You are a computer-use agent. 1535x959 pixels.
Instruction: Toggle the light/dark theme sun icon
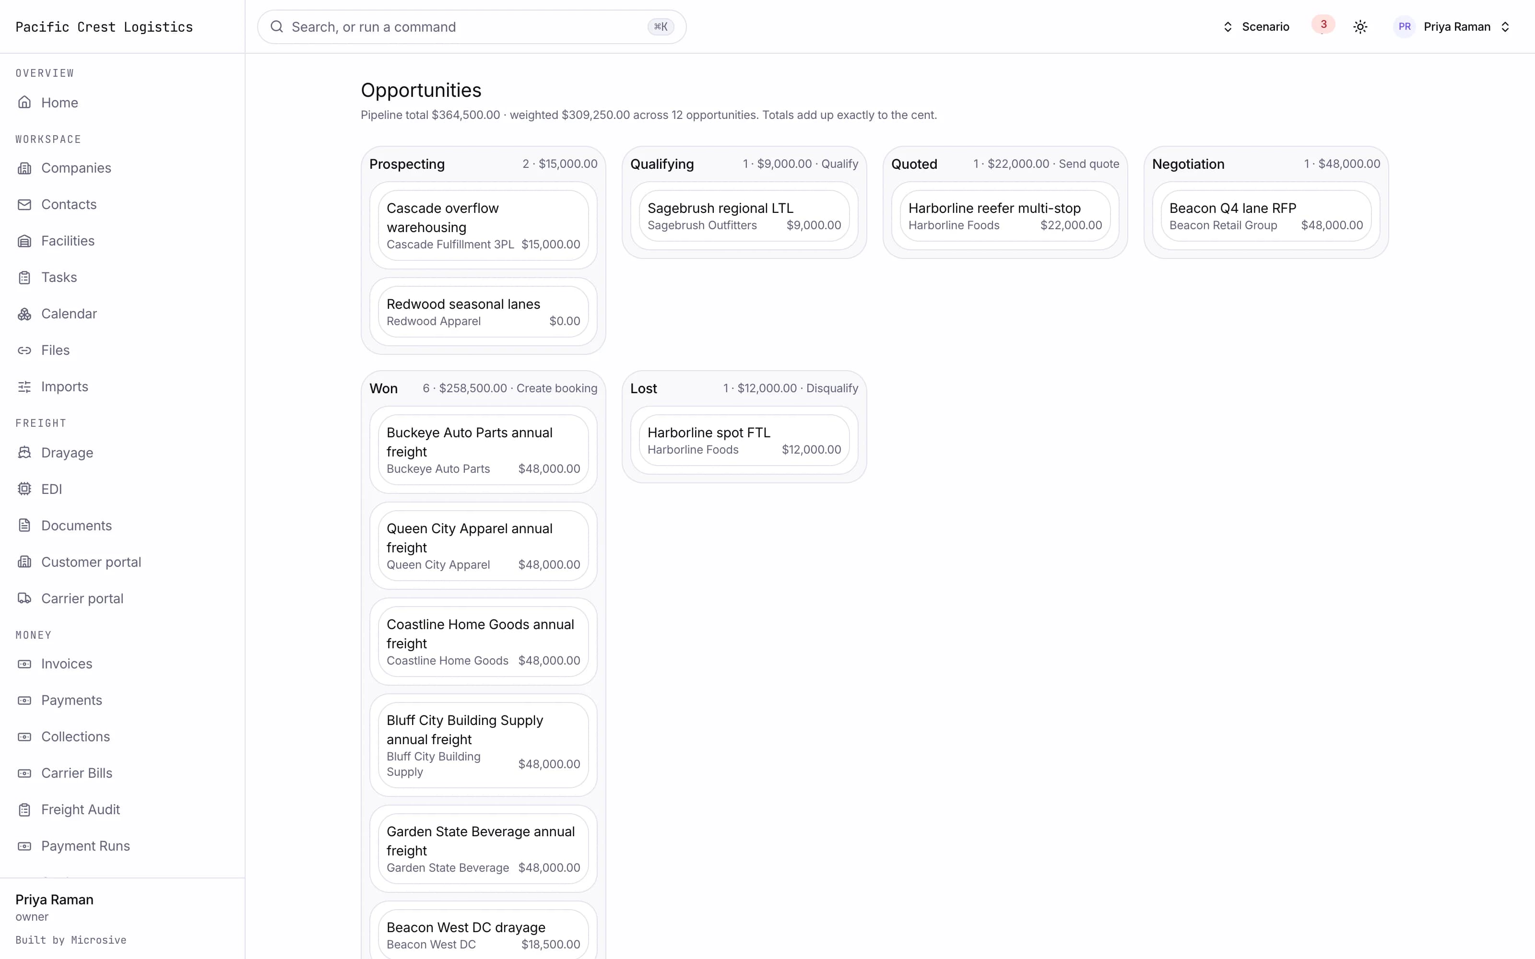coord(1360,27)
